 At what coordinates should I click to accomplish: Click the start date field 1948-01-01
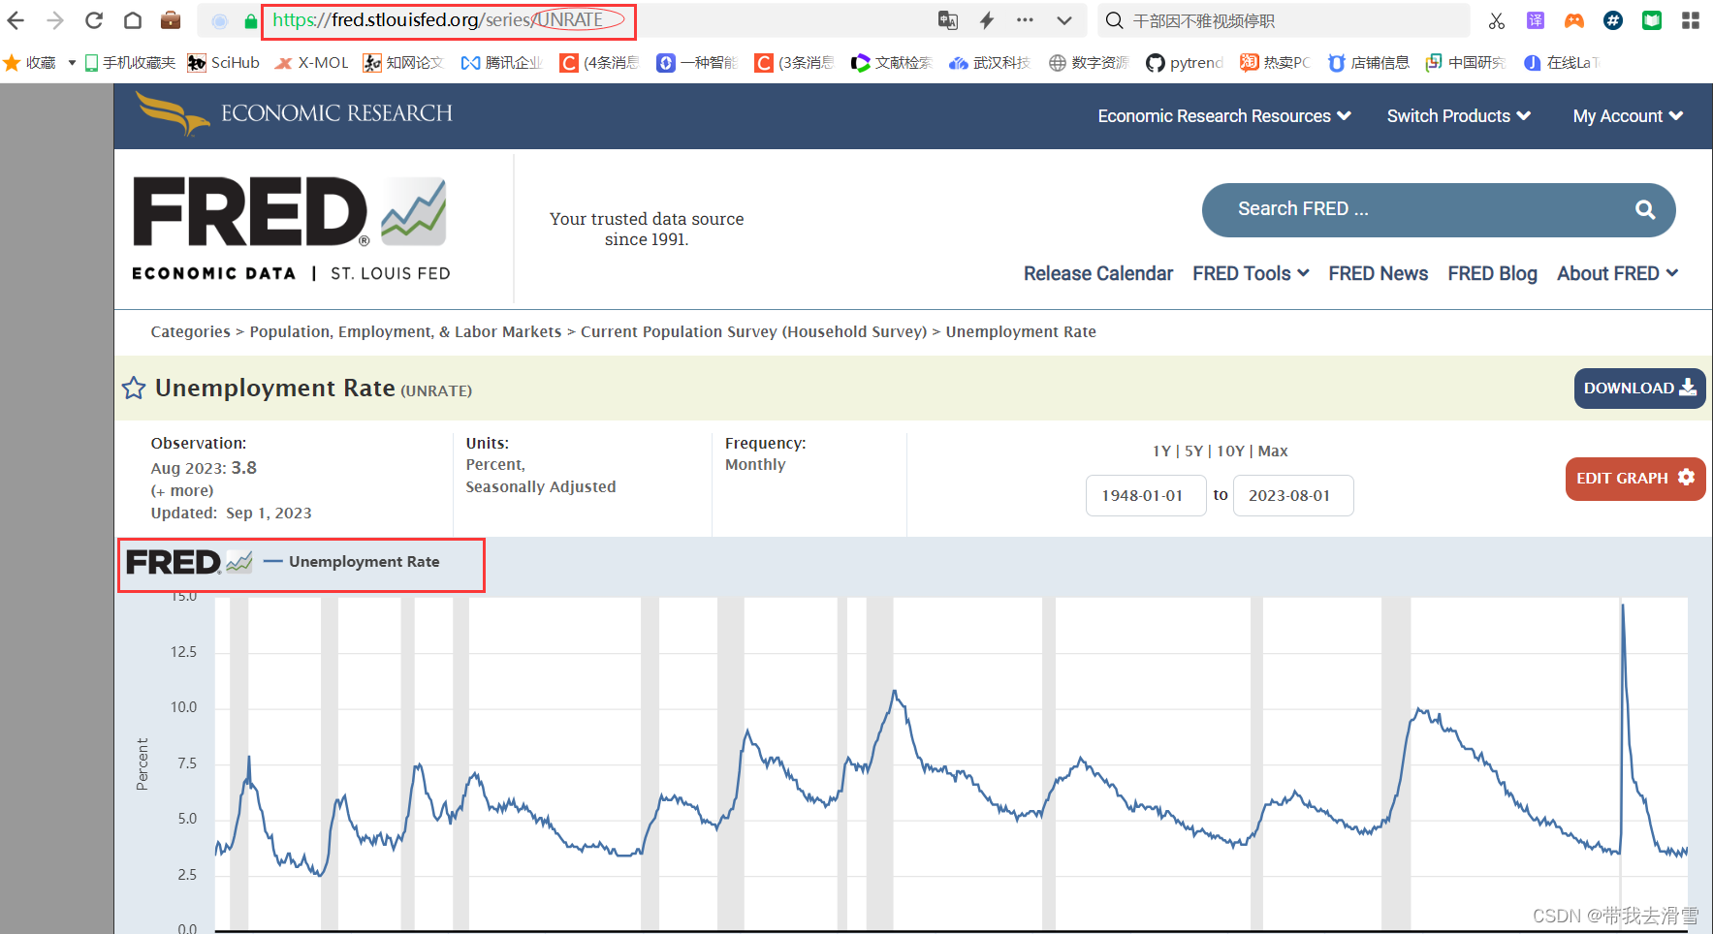click(x=1146, y=496)
